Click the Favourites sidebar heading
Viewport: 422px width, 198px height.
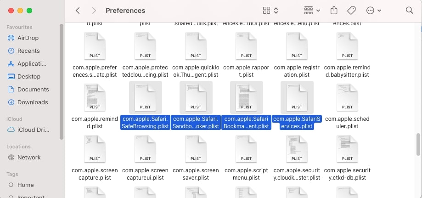[x=19, y=27]
